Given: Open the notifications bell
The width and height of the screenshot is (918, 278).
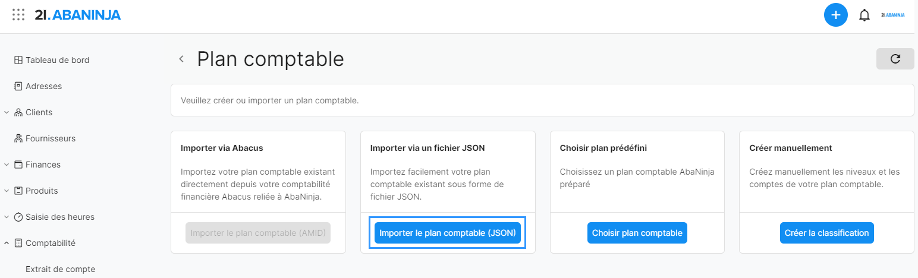Looking at the screenshot, I should coord(864,15).
